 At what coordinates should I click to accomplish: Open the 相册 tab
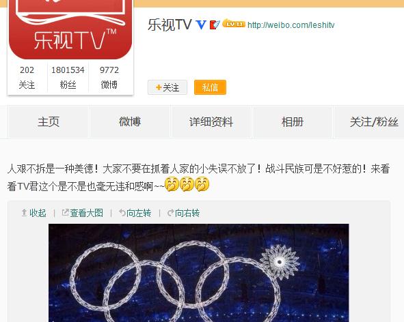pyautogui.click(x=292, y=121)
